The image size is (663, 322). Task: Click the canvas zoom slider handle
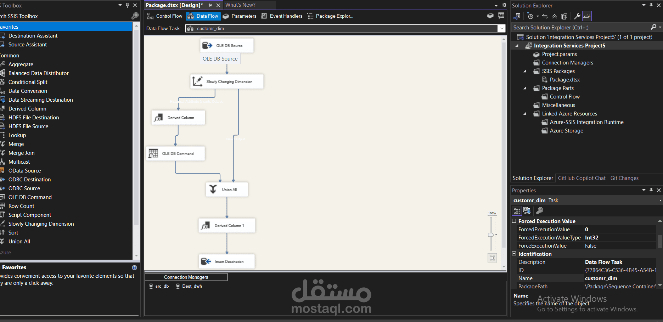click(491, 235)
